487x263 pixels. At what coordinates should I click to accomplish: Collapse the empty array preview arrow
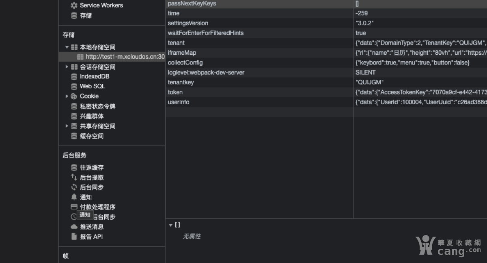[171, 225]
